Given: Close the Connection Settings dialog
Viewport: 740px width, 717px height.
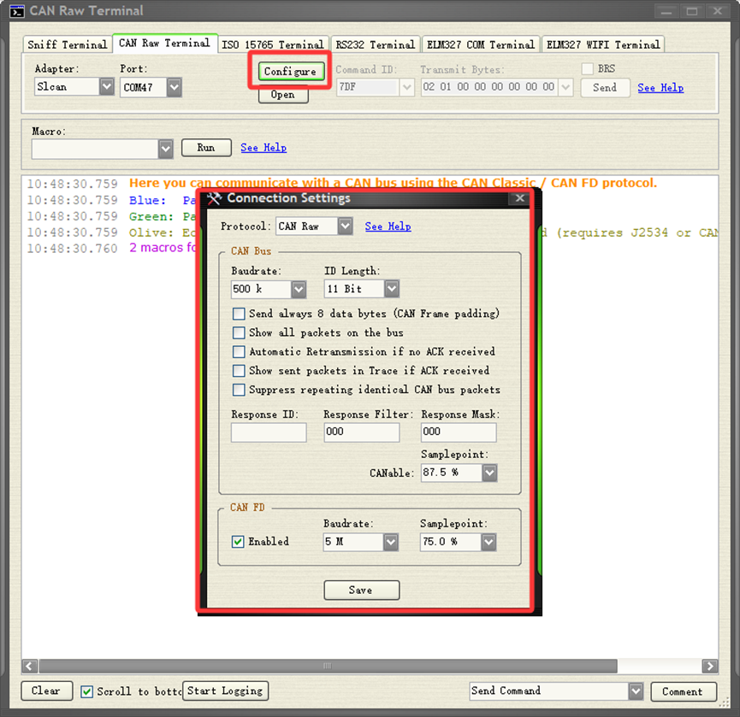Looking at the screenshot, I should click(x=519, y=198).
